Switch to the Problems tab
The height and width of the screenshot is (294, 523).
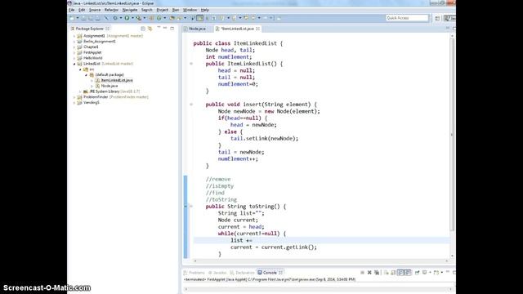pyautogui.click(x=194, y=273)
